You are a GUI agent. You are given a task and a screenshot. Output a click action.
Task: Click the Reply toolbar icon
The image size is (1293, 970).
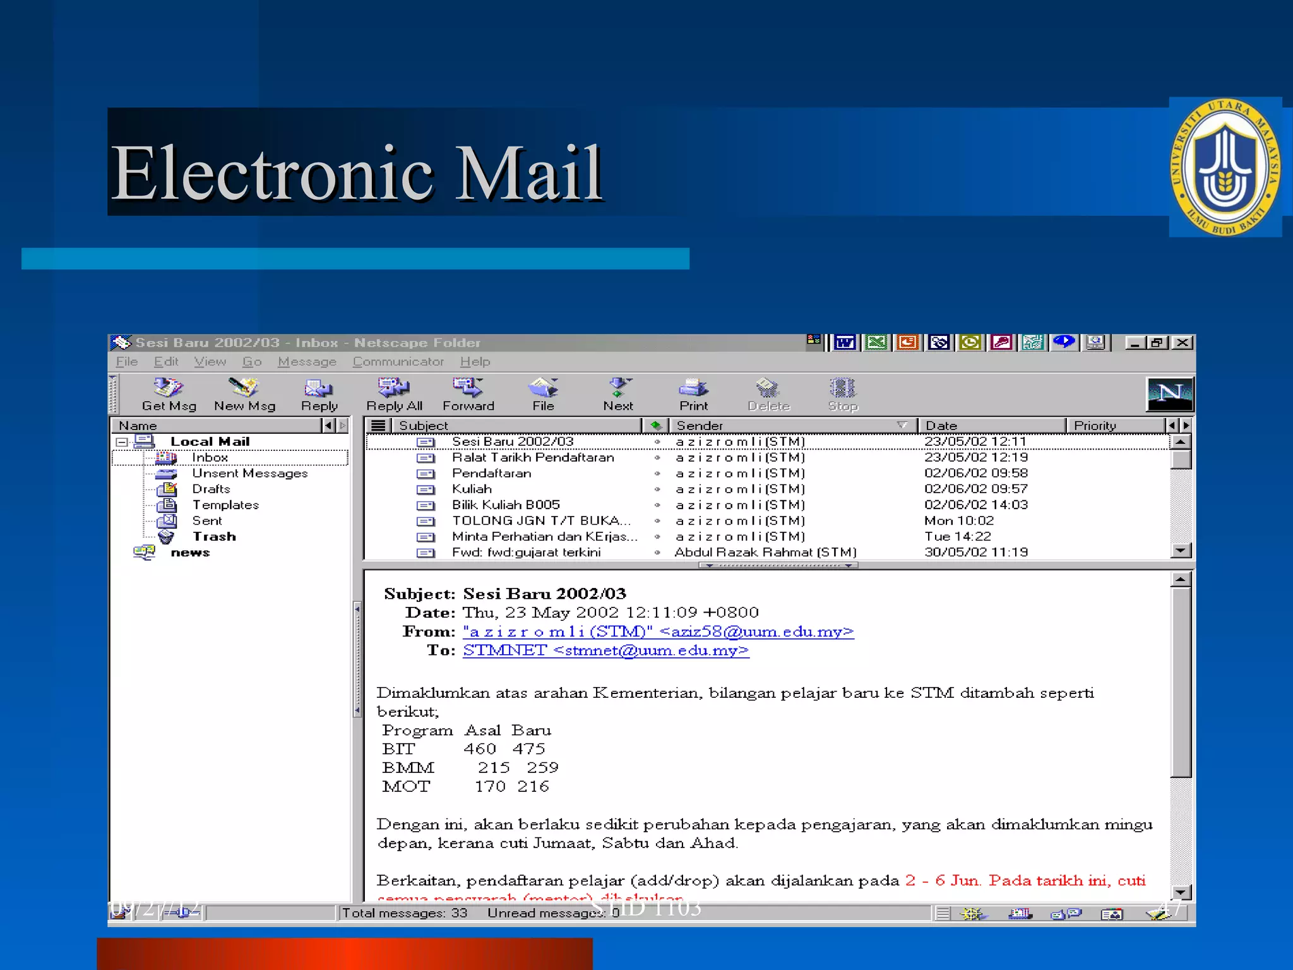pyautogui.click(x=319, y=395)
